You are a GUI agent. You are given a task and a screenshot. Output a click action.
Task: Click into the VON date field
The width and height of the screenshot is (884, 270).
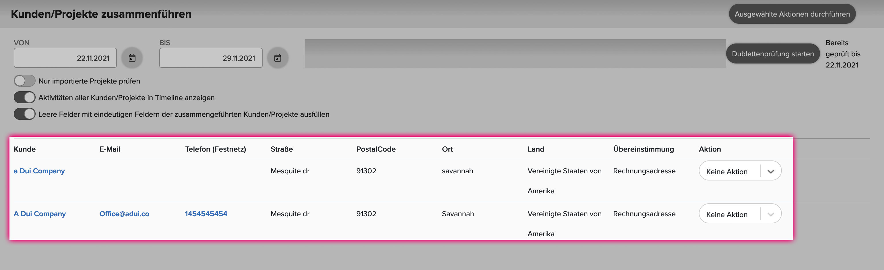click(65, 58)
